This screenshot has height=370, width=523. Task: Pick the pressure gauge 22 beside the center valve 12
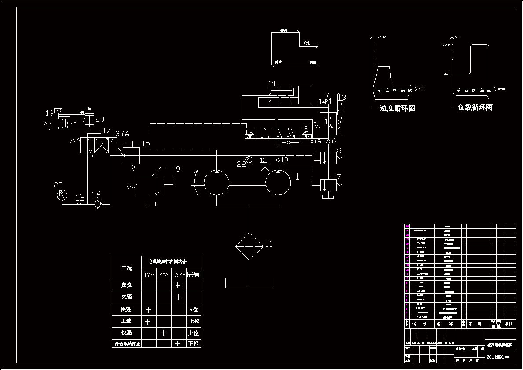click(249, 160)
